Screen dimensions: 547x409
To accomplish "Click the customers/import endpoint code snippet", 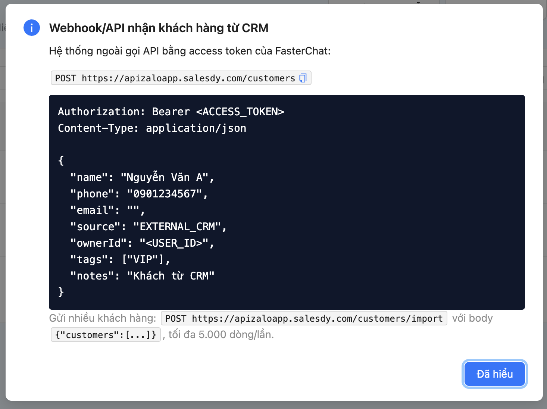I will click(304, 318).
